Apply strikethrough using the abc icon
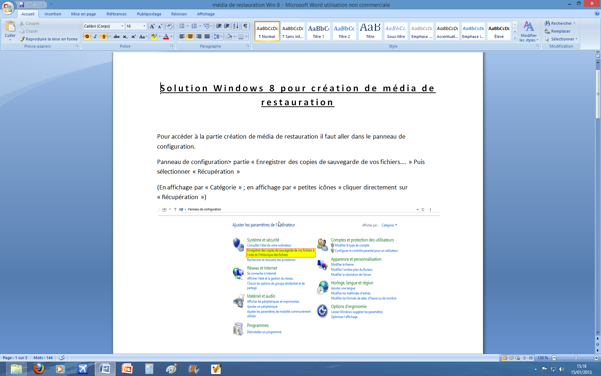 [117, 37]
